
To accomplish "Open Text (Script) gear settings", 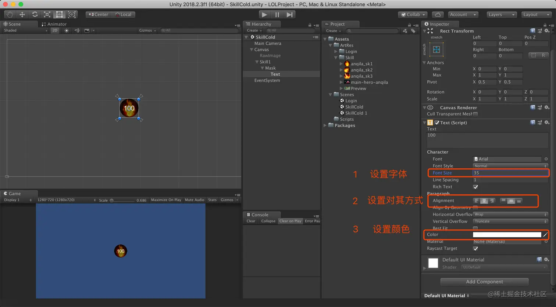I will pos(547,123).
